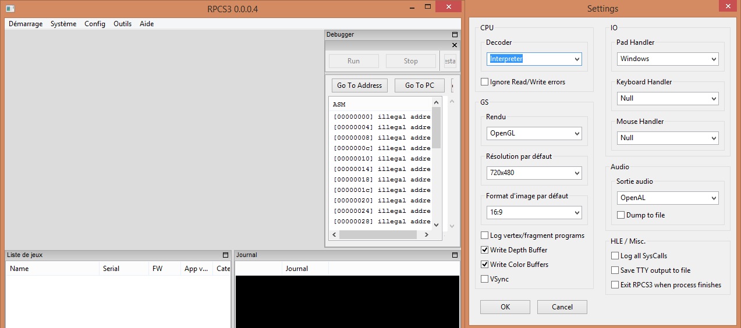Enable the VSync checkbox

point(485,279)
